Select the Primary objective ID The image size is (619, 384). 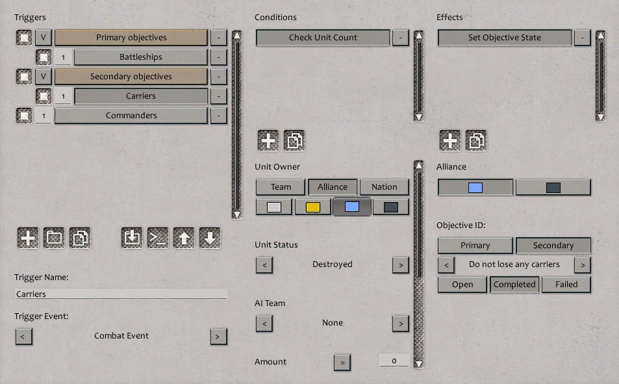coord(475,246)
